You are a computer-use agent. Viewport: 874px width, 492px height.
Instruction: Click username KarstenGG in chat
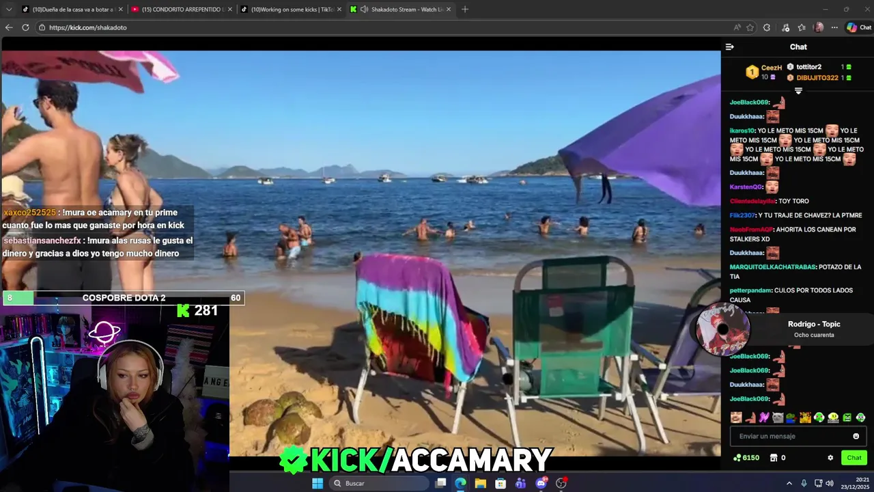[x=746, y=187]
